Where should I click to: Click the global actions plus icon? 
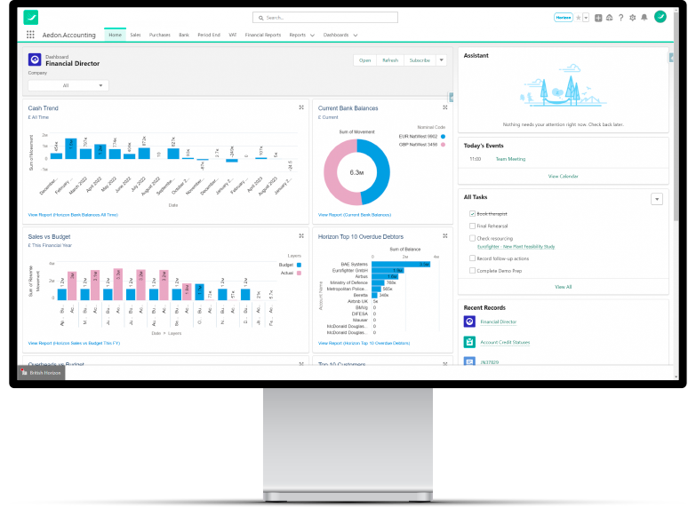click(598, 17)
